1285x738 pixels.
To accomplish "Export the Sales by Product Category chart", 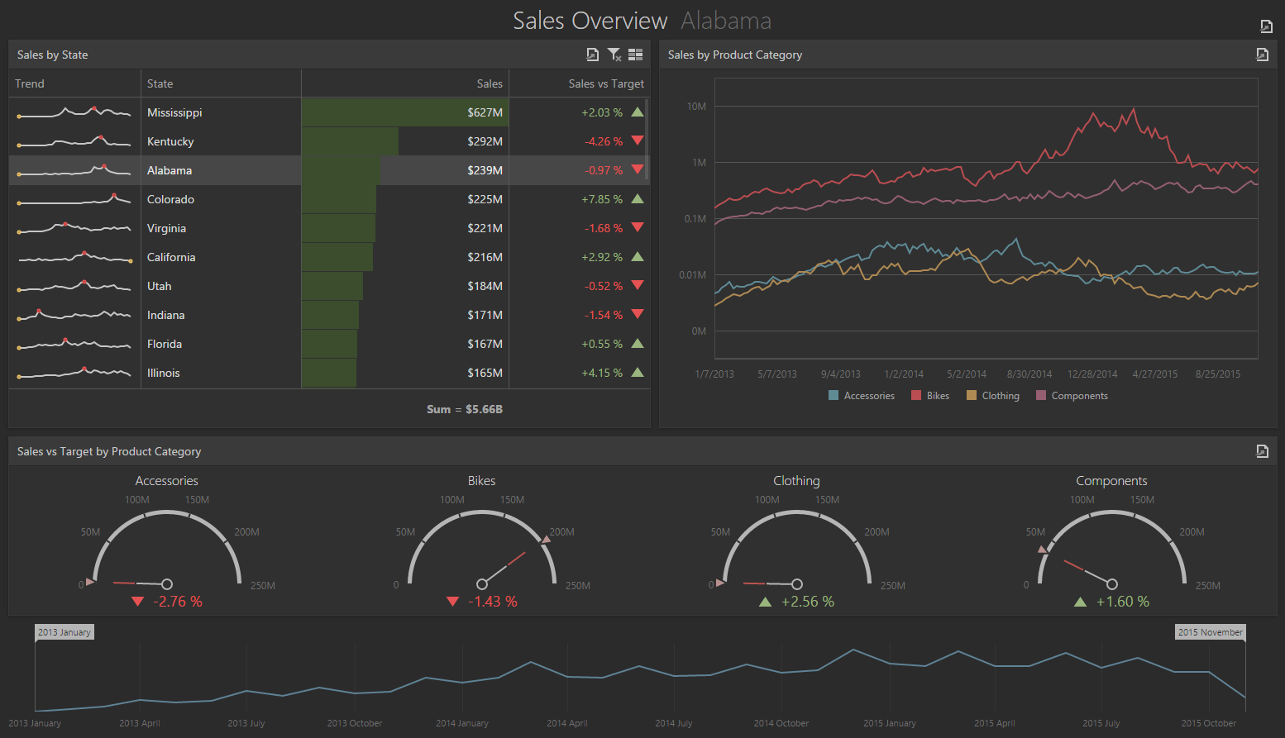I will (1262, 55).
